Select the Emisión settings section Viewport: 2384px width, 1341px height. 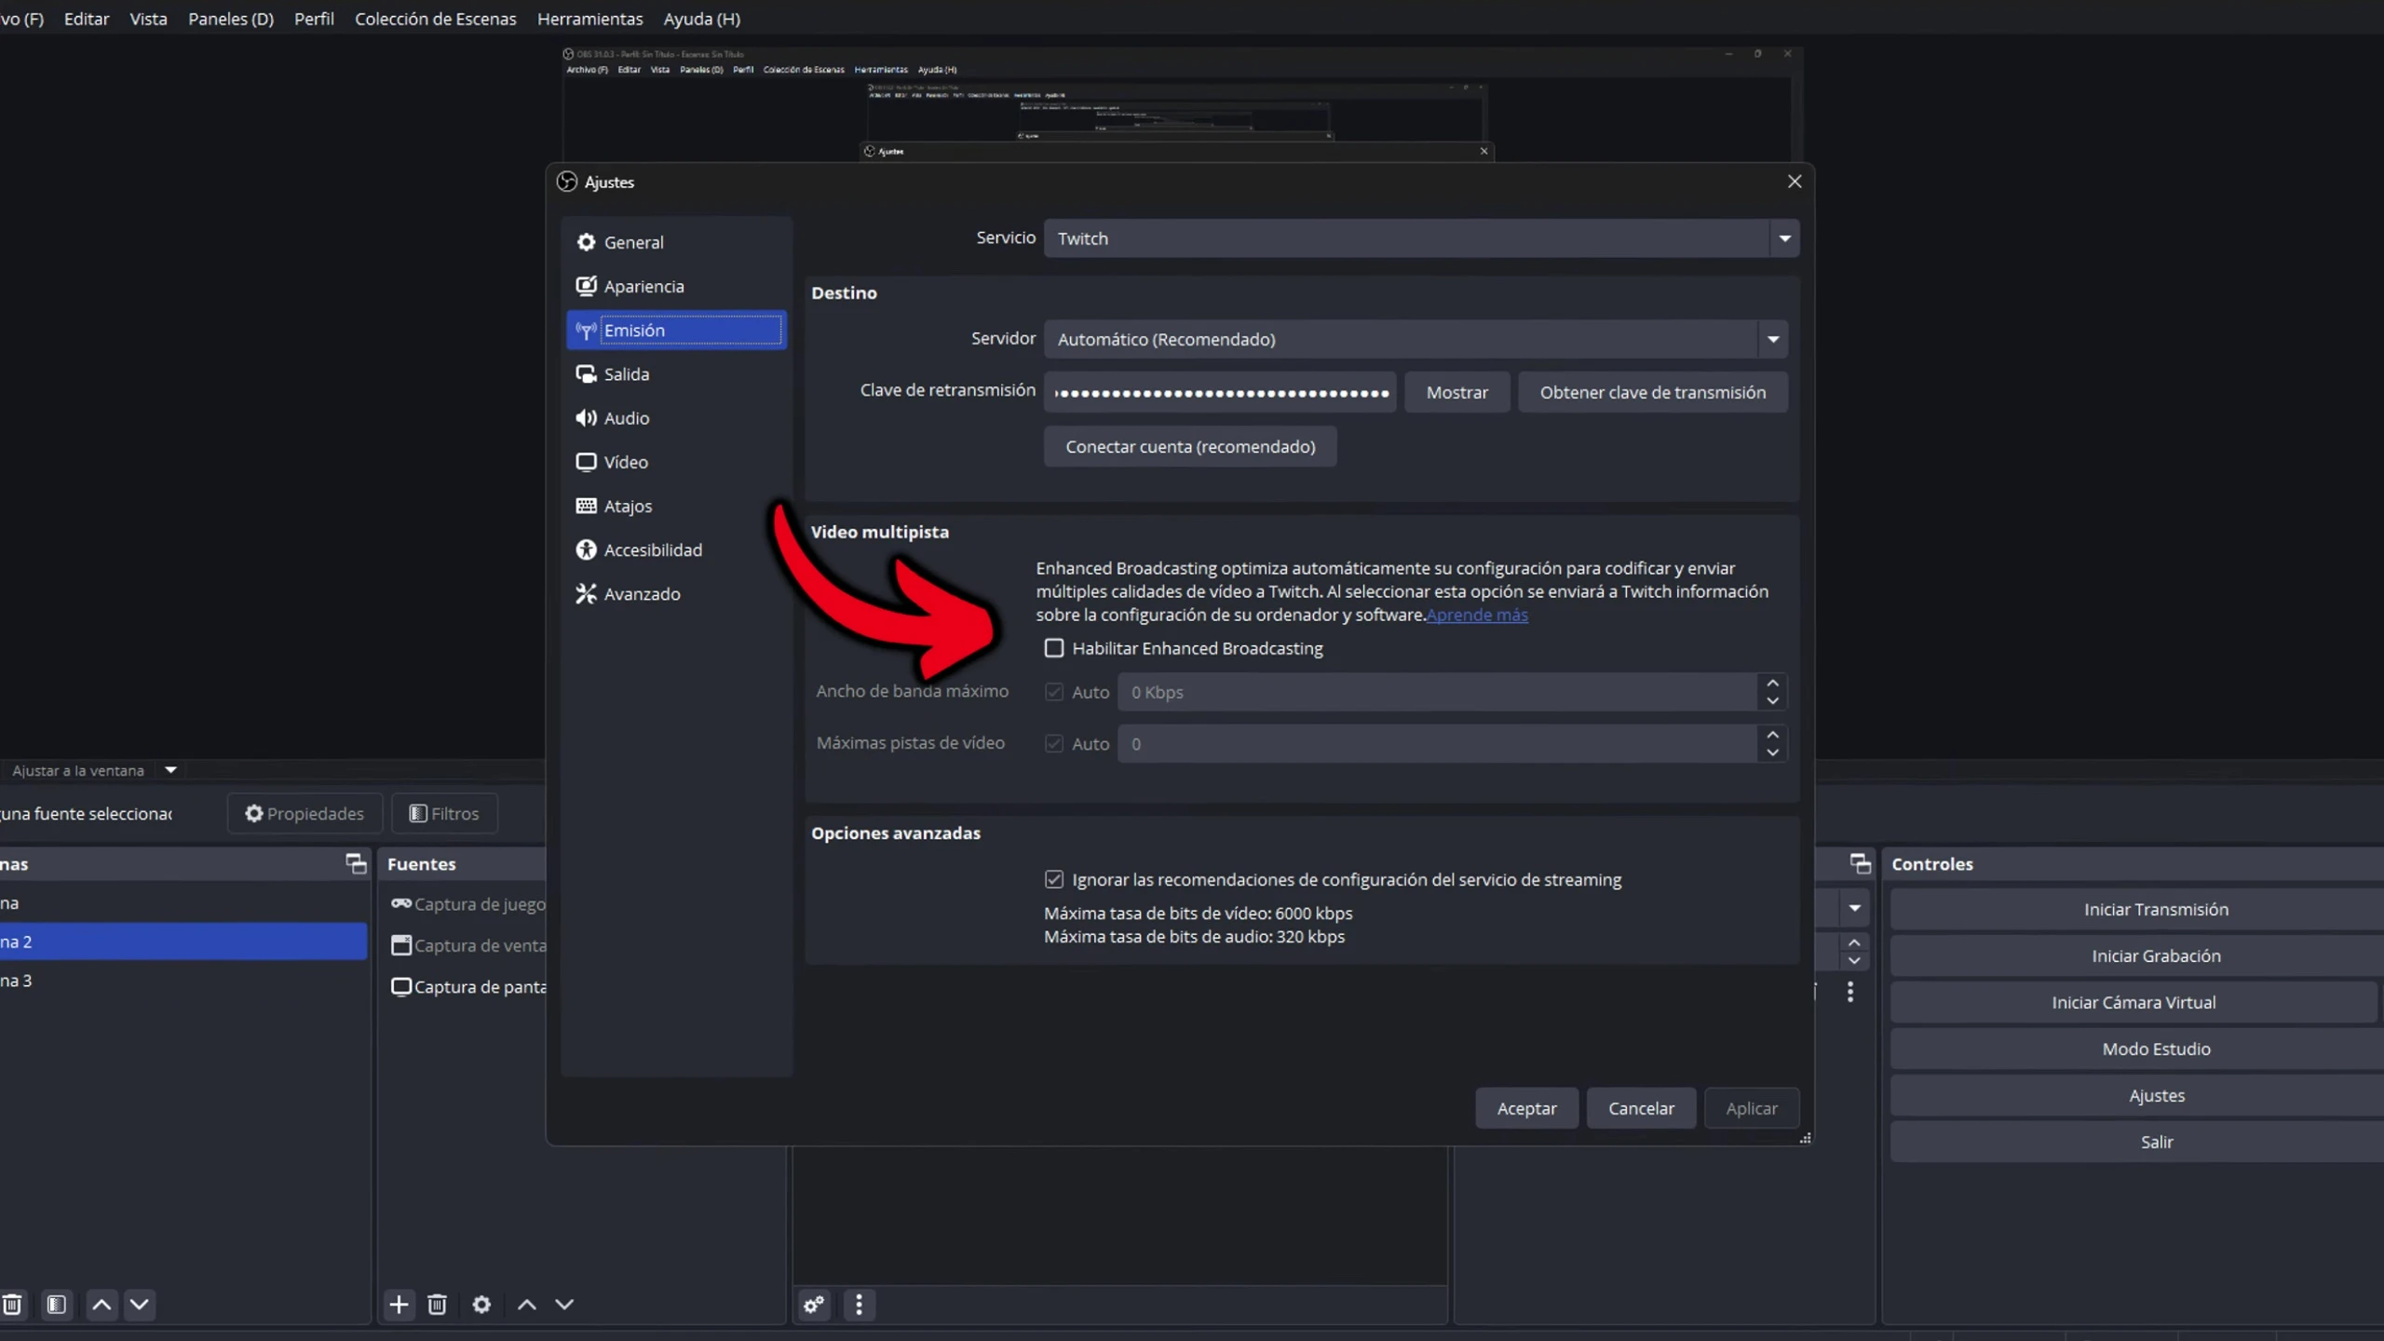click(677, 330)
